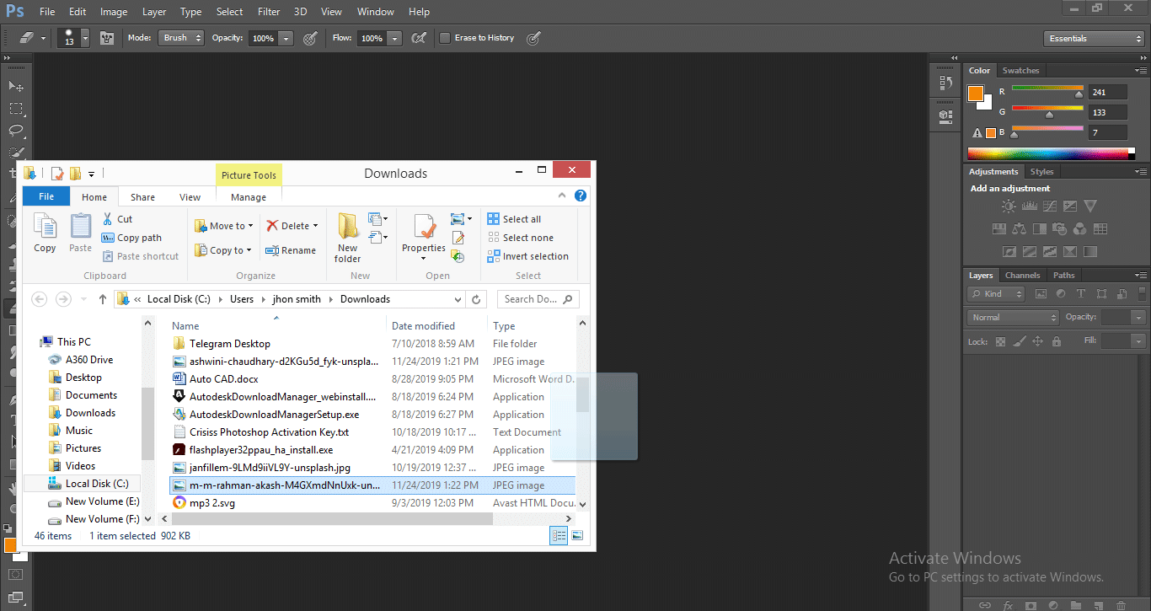1151x611 pixels.
Task: Toggle Lock transparent pixels in Layers panel
Action: tap(1000, 341)
